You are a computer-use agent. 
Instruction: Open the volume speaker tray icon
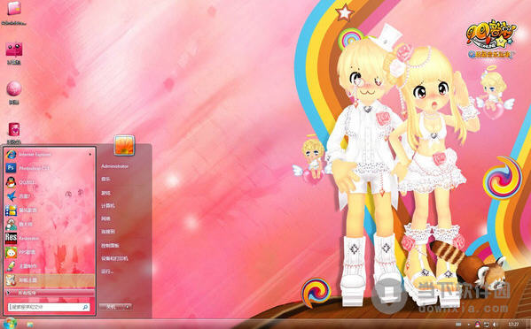click(x=495, y=325)
